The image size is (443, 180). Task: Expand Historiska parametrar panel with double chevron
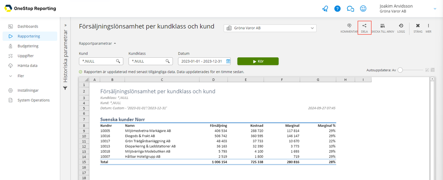pos(65,25)
